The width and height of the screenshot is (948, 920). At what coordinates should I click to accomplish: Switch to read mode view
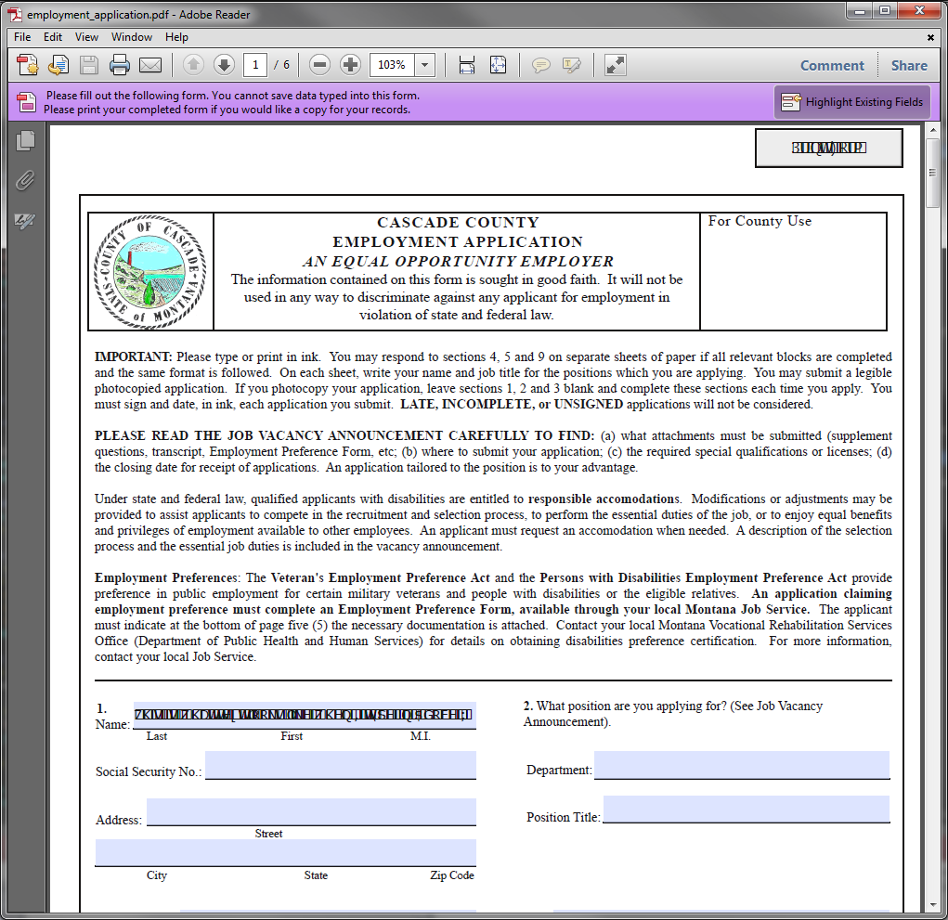pos(615,65)
